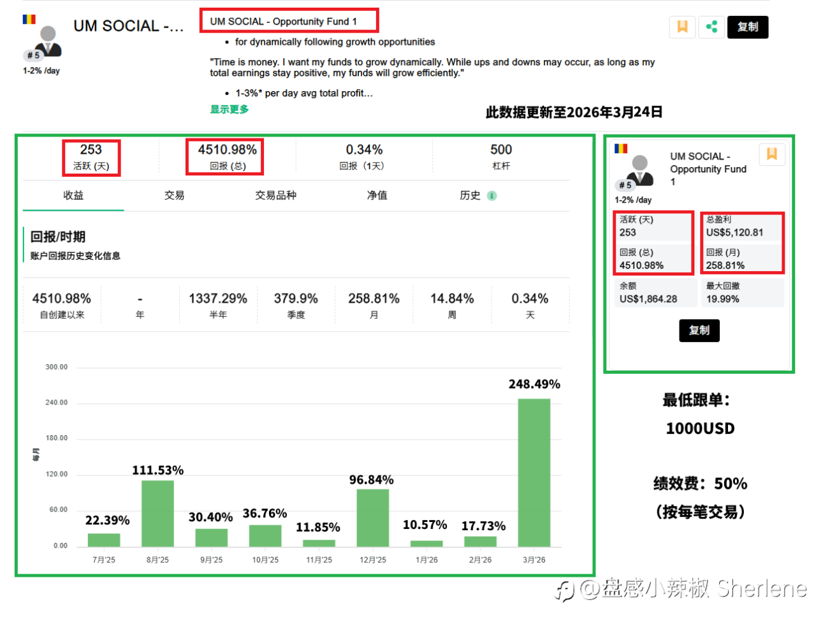Screen dimensions: 816x624
Task: Click the 253 活跃 (天) header stat
Action: pyautogui.click(x=91, y=157)
